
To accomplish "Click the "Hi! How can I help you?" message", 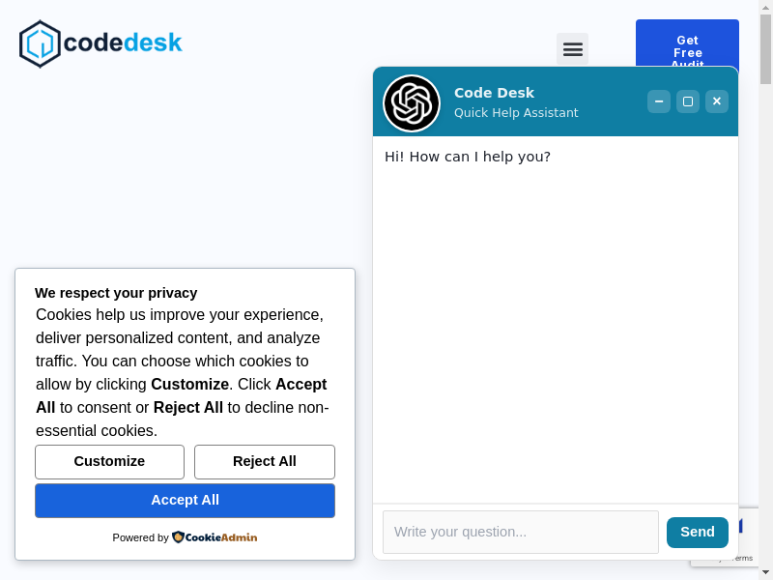I will pyautogui.click(x=468, y=157).
